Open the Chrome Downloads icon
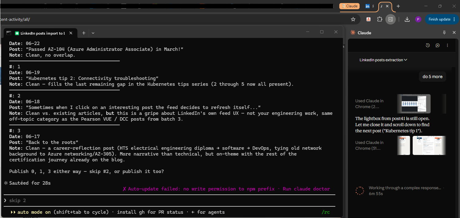This screenshot has height=218, width=460. pos(407,19)
